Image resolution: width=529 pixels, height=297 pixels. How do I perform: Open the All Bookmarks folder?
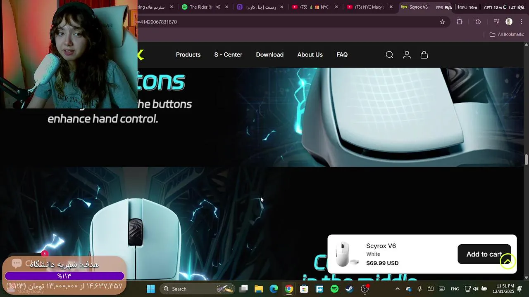pyautogui.click(x=507, y=34)
